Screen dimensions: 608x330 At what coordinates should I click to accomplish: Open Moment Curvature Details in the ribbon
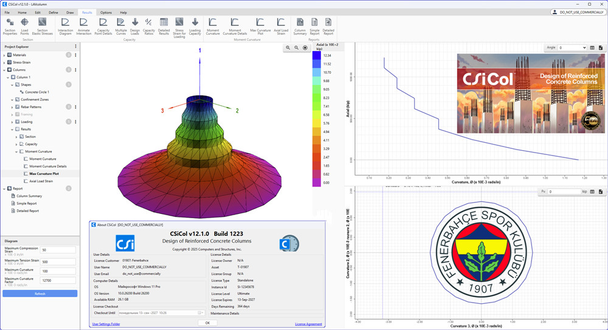[235, 26]
